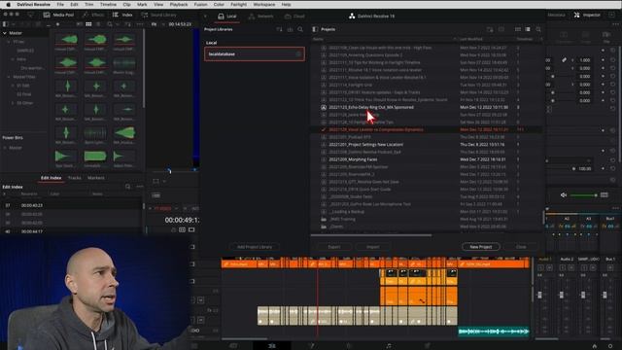Open the Apple menu
The height and width of the screenshot is (350, 622).
pyautogui.click(x=8, y=4)
